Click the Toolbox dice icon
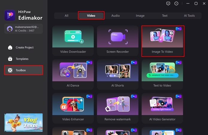Image resolution: width=208 pixels, height=135 pixels. [x=10, y=70]
